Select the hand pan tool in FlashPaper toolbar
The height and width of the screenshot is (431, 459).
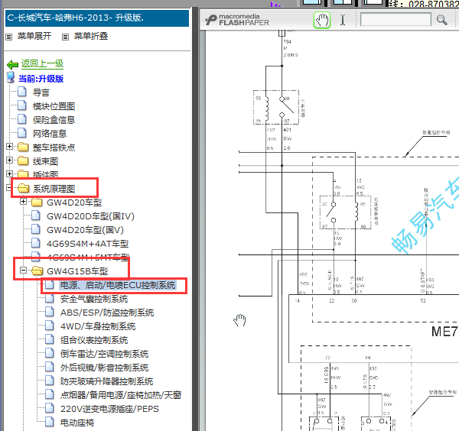click(x=322, y=20)
